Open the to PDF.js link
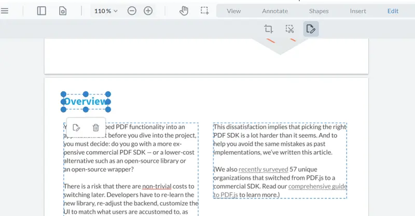 tap(226, 195)
